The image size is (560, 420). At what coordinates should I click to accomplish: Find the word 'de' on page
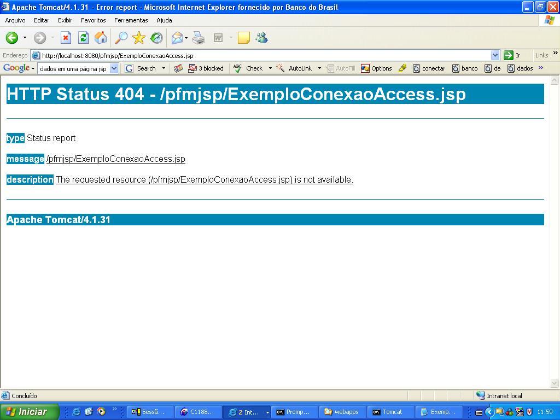coord(493,68)
